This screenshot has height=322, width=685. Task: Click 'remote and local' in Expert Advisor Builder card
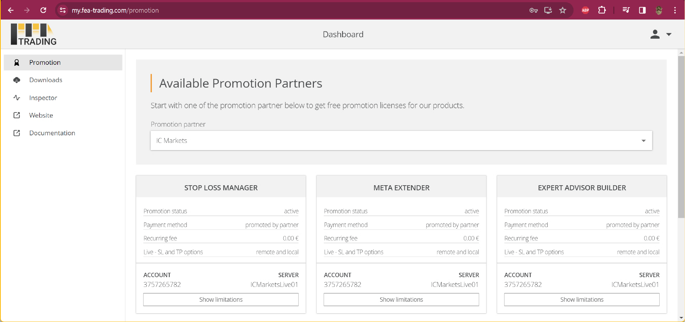click(638, 252)
